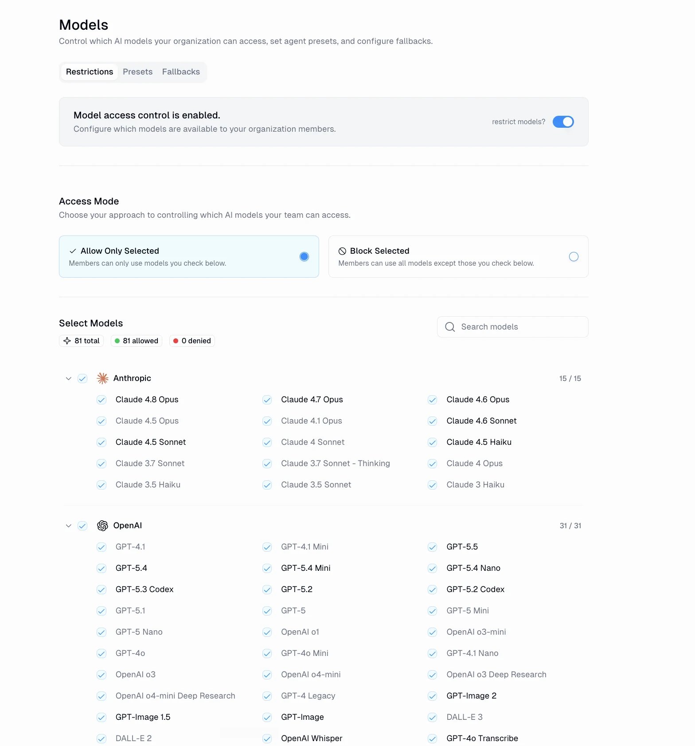Uncheck Claude 4.8 Opus checkbox
Viewport: 695px width, 746px height.
click(x=102, y=400)
